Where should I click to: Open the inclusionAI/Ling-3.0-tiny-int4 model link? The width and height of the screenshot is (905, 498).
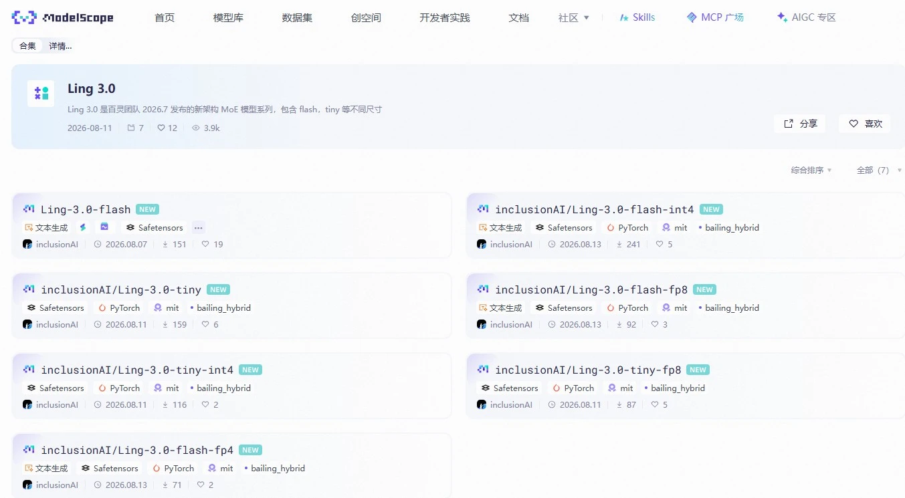[x=137, y=370]
